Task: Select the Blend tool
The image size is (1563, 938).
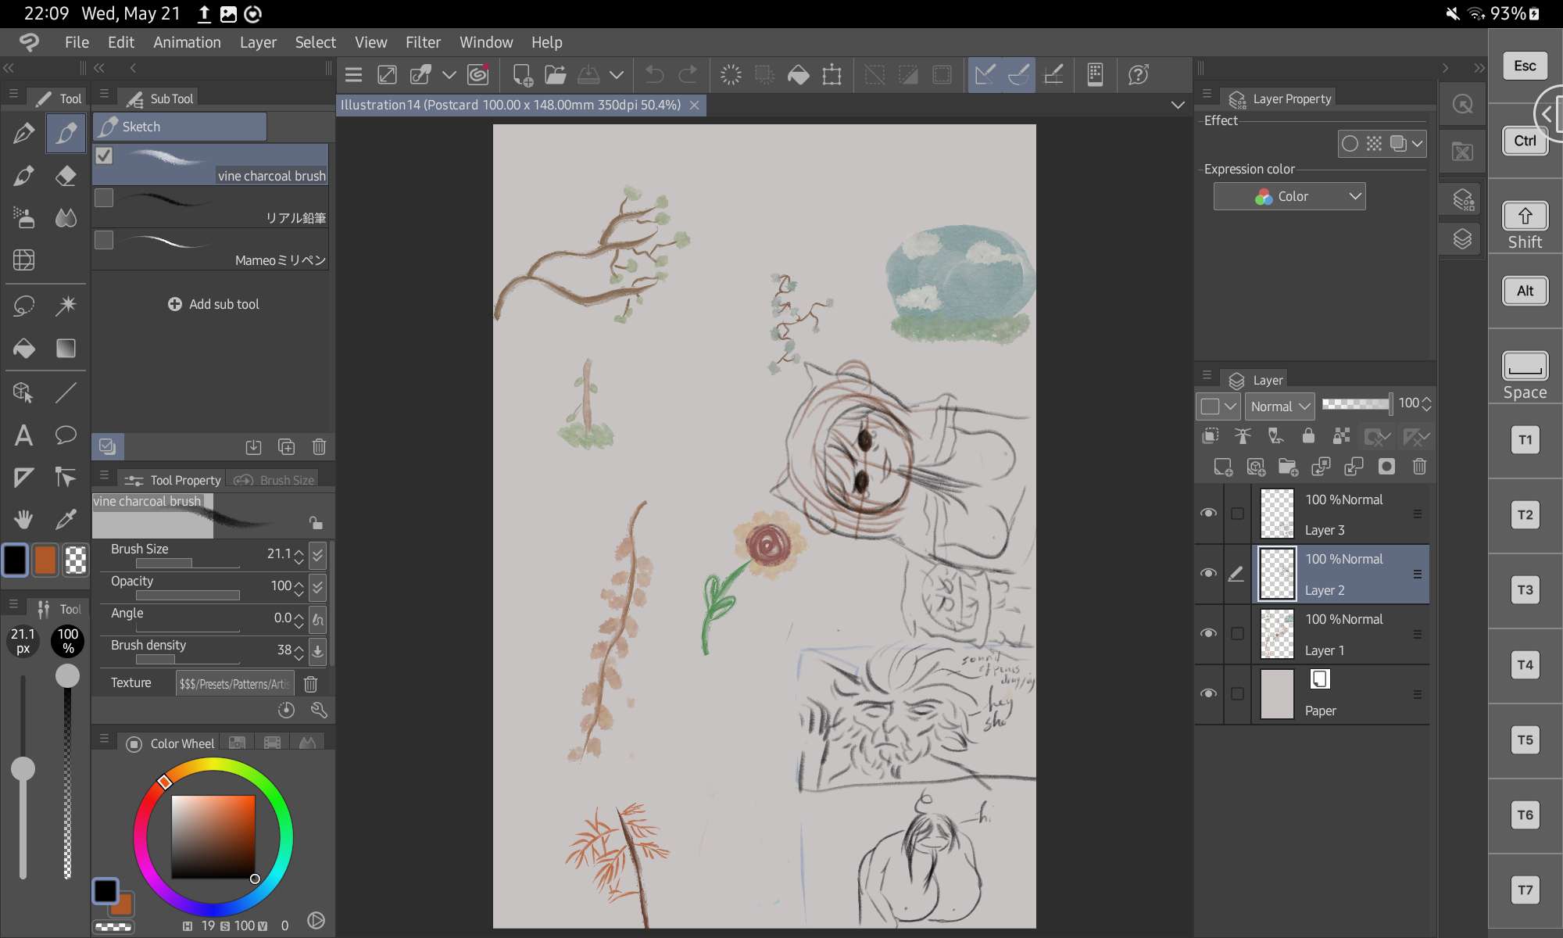Action: click(x=66, y=217)
